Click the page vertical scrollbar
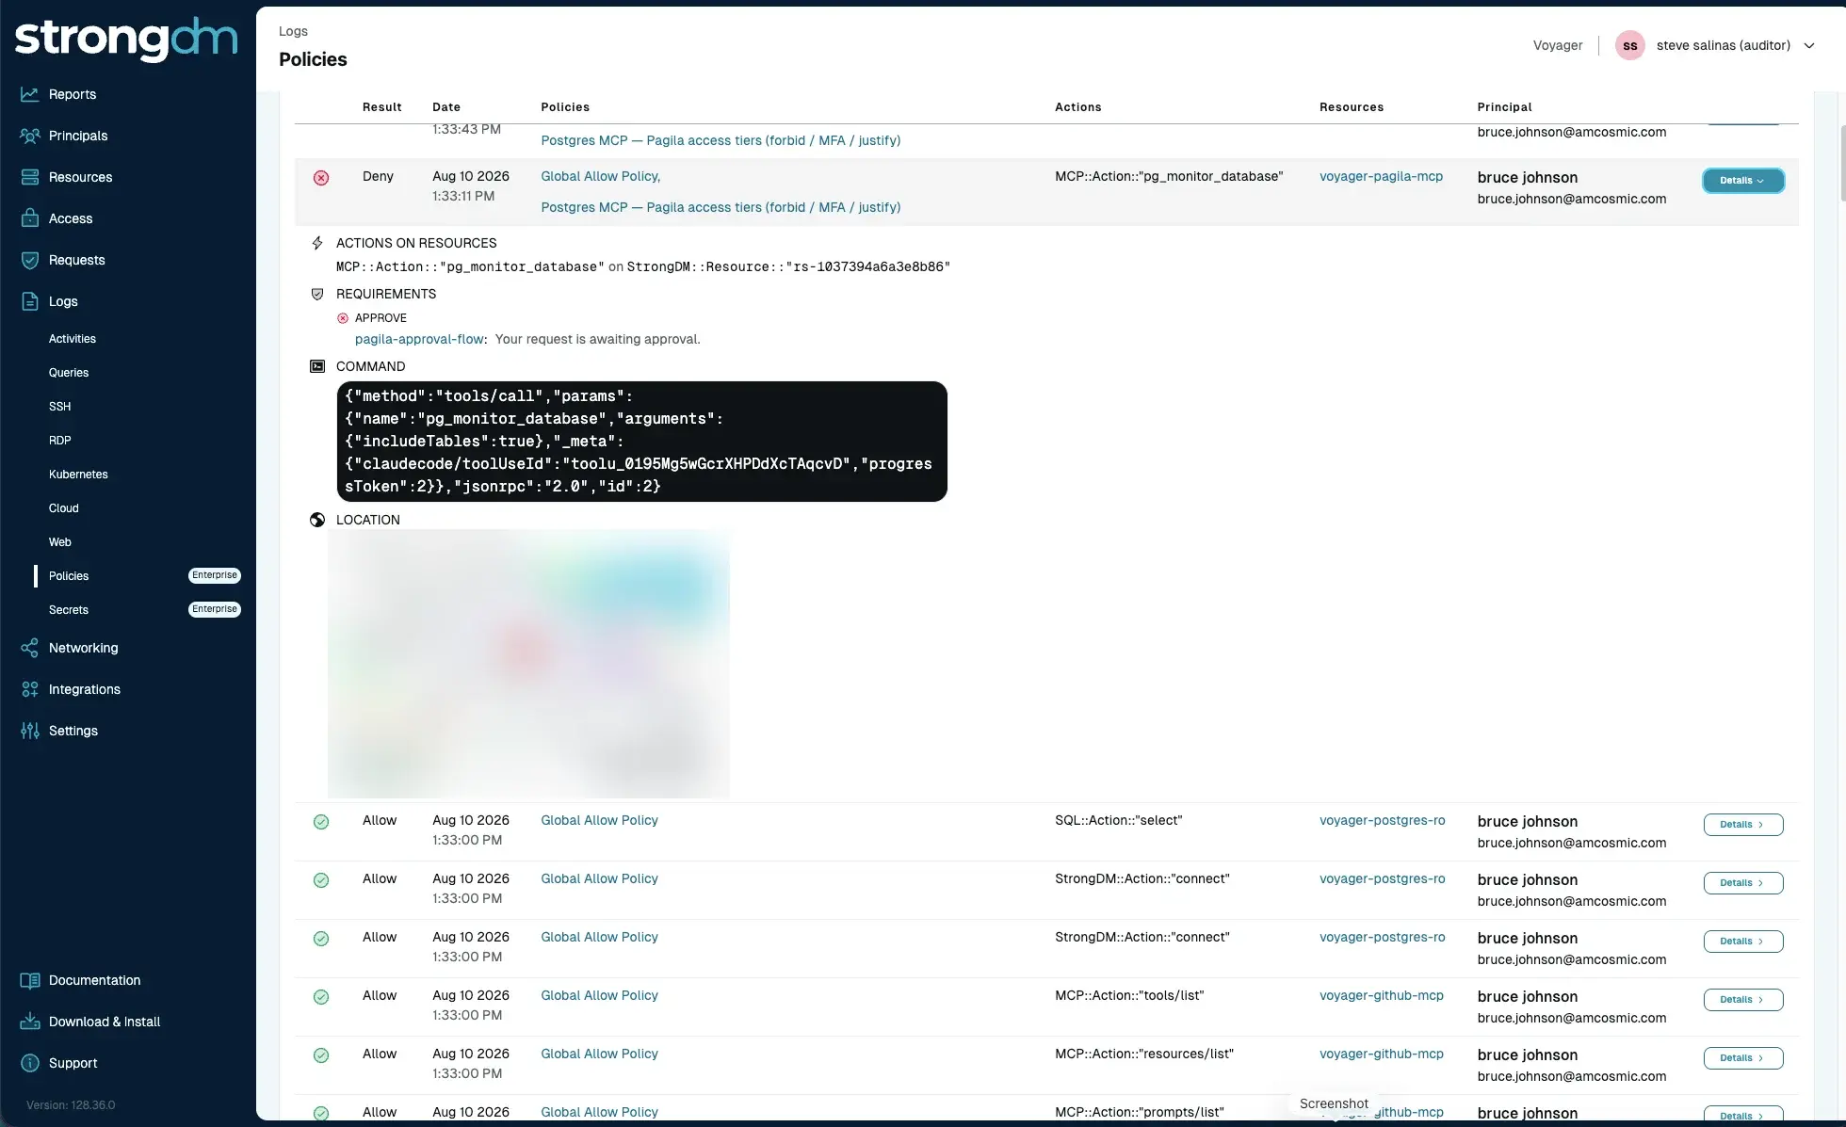Screen dimensions: 1846x1127 1841,162
